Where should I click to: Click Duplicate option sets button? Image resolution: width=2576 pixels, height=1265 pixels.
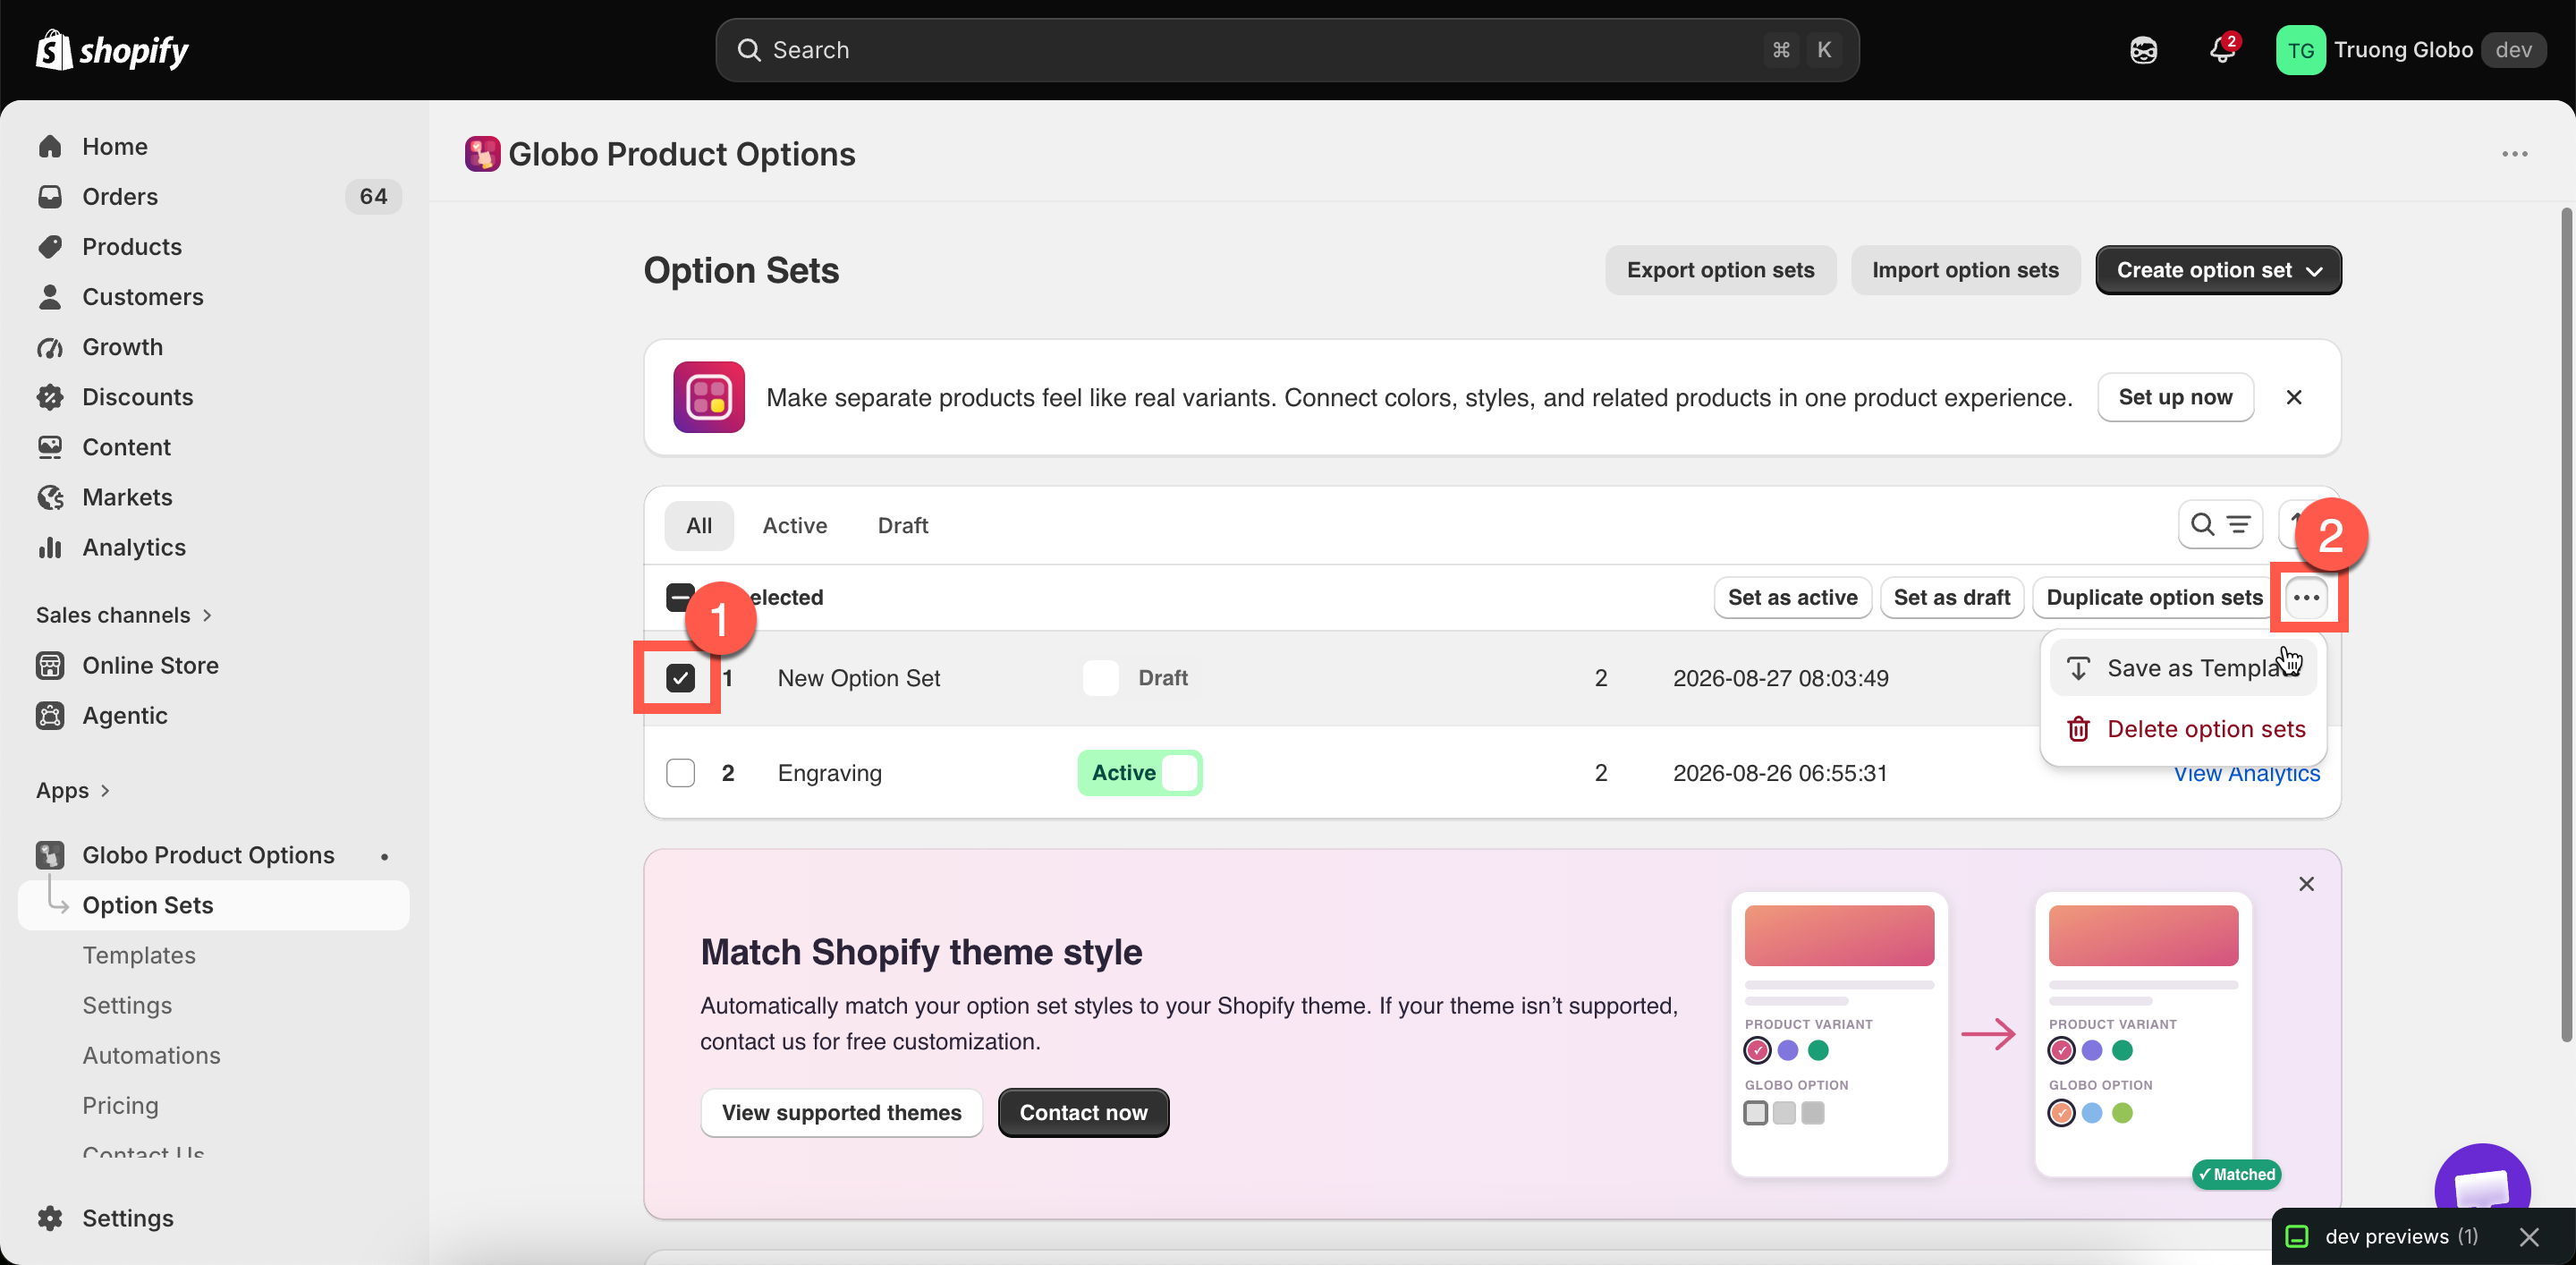[x=2154, y=597]
